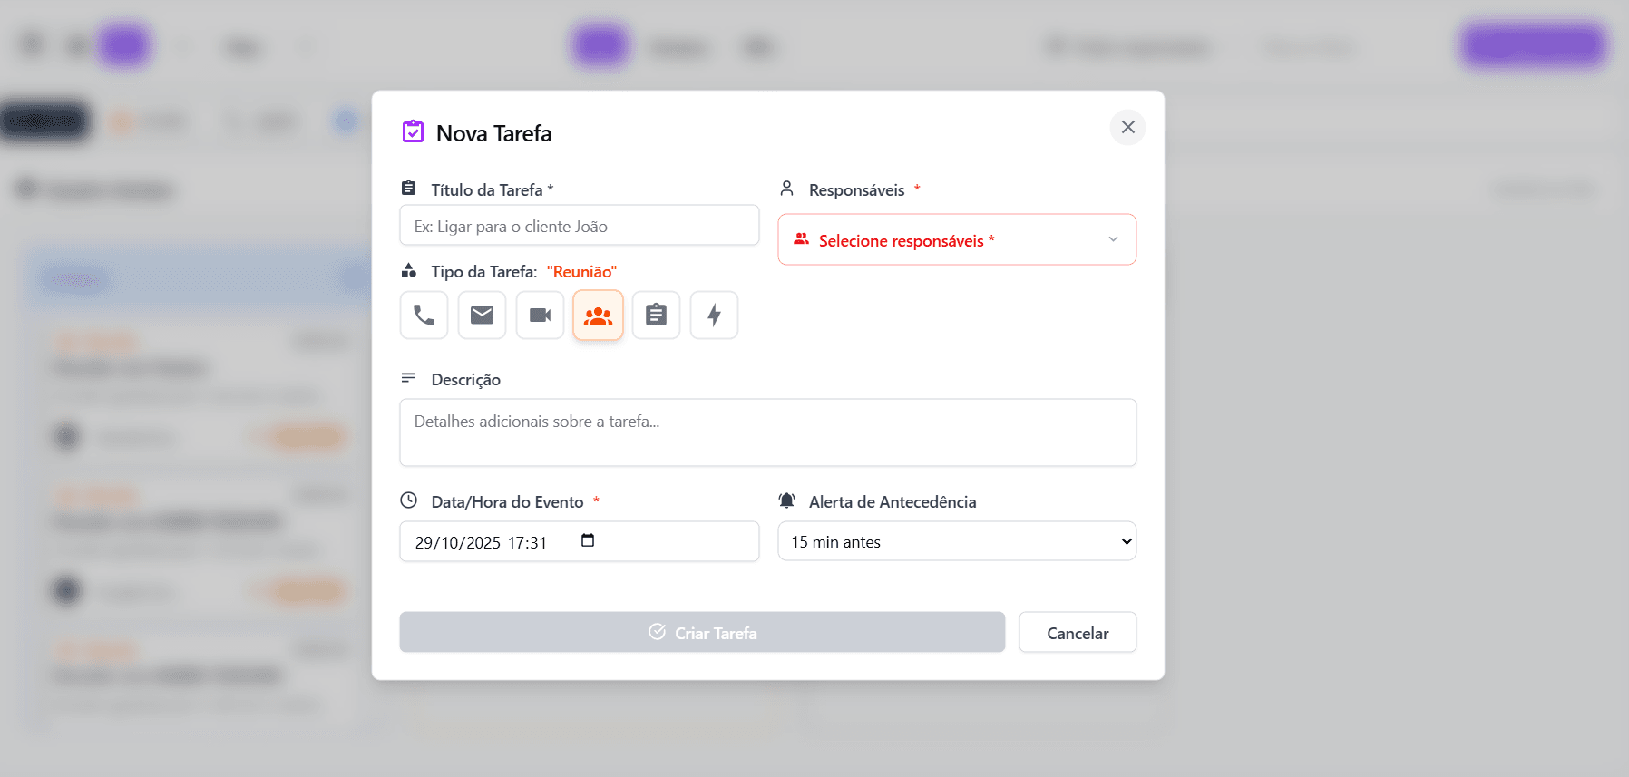This screenshot has width=1629, height=777.
Task: Click the Criar Tarefa button
Action: pyautogui.click(x=701, y=633)
